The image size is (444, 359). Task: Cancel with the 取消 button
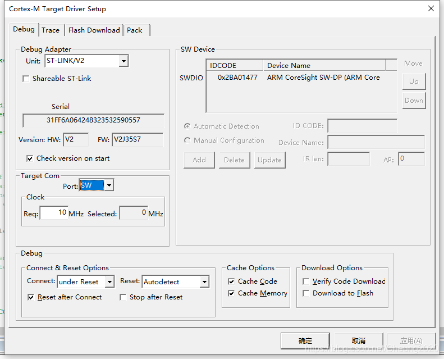click(359, 341)
